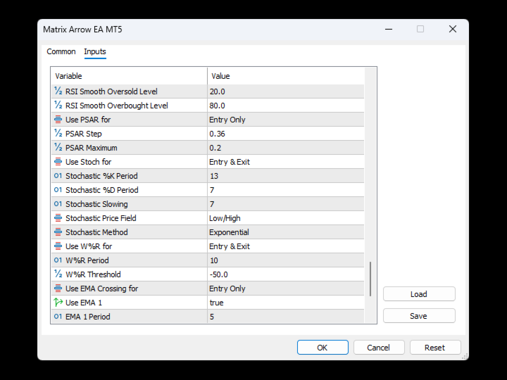Viewport: 507px width, 380px height.
Task: Click the icon beside RSI Smooth Overbought Level
Action: coord(58,106)
